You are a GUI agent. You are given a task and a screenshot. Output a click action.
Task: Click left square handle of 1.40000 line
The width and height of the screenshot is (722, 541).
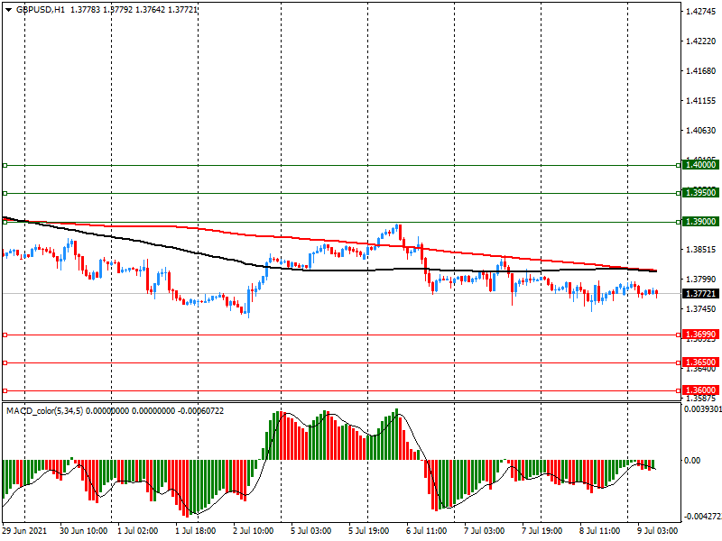click(5, 165)
